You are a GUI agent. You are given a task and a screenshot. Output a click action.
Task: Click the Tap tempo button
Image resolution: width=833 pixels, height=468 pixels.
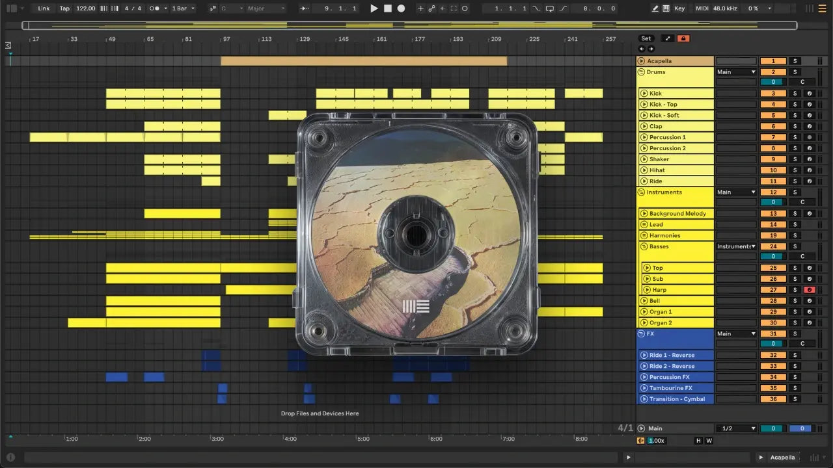pos(64,8)
